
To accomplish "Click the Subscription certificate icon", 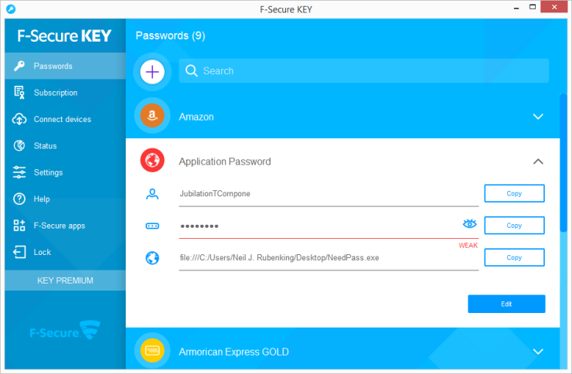I will tap(19, 93).
